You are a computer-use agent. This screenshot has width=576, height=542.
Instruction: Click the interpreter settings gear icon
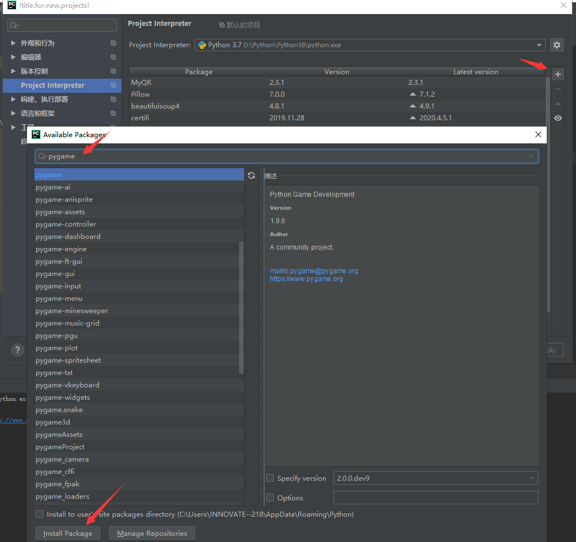(x=557, y=45)
